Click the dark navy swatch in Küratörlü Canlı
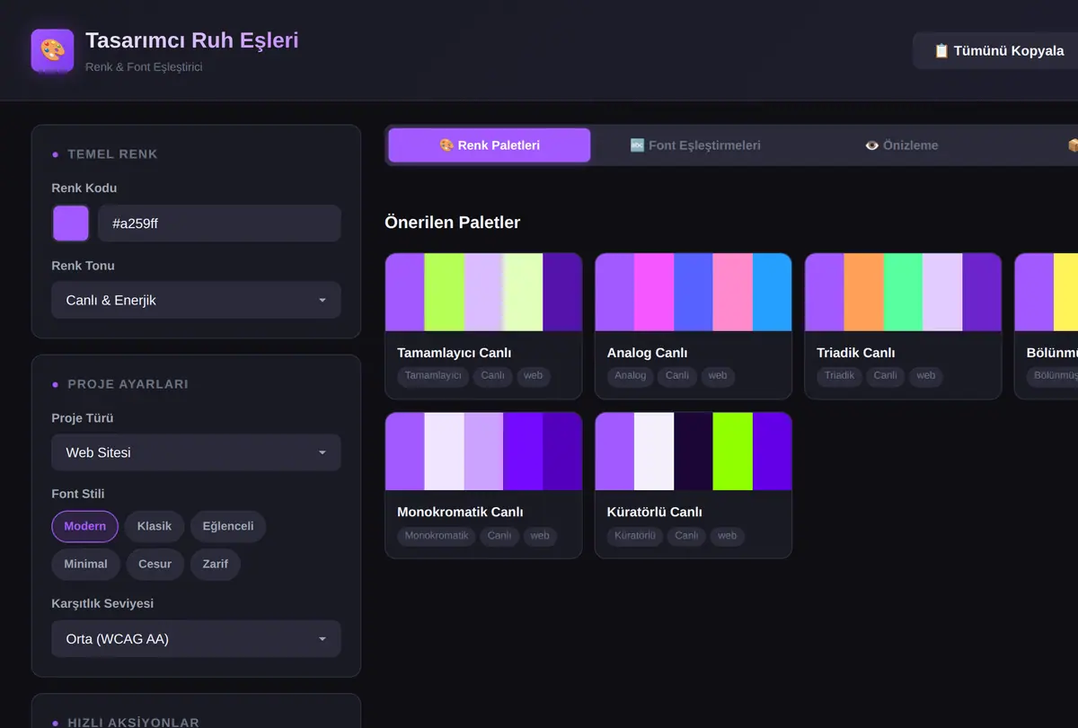The width and height of the screenshot is (1078, 728). (x=694, y=452)
